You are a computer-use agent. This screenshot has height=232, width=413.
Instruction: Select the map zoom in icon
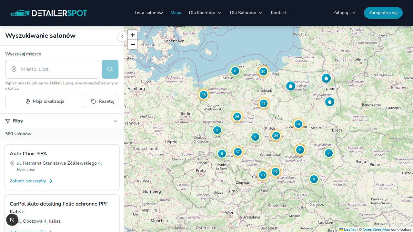[x=133, y=35]
